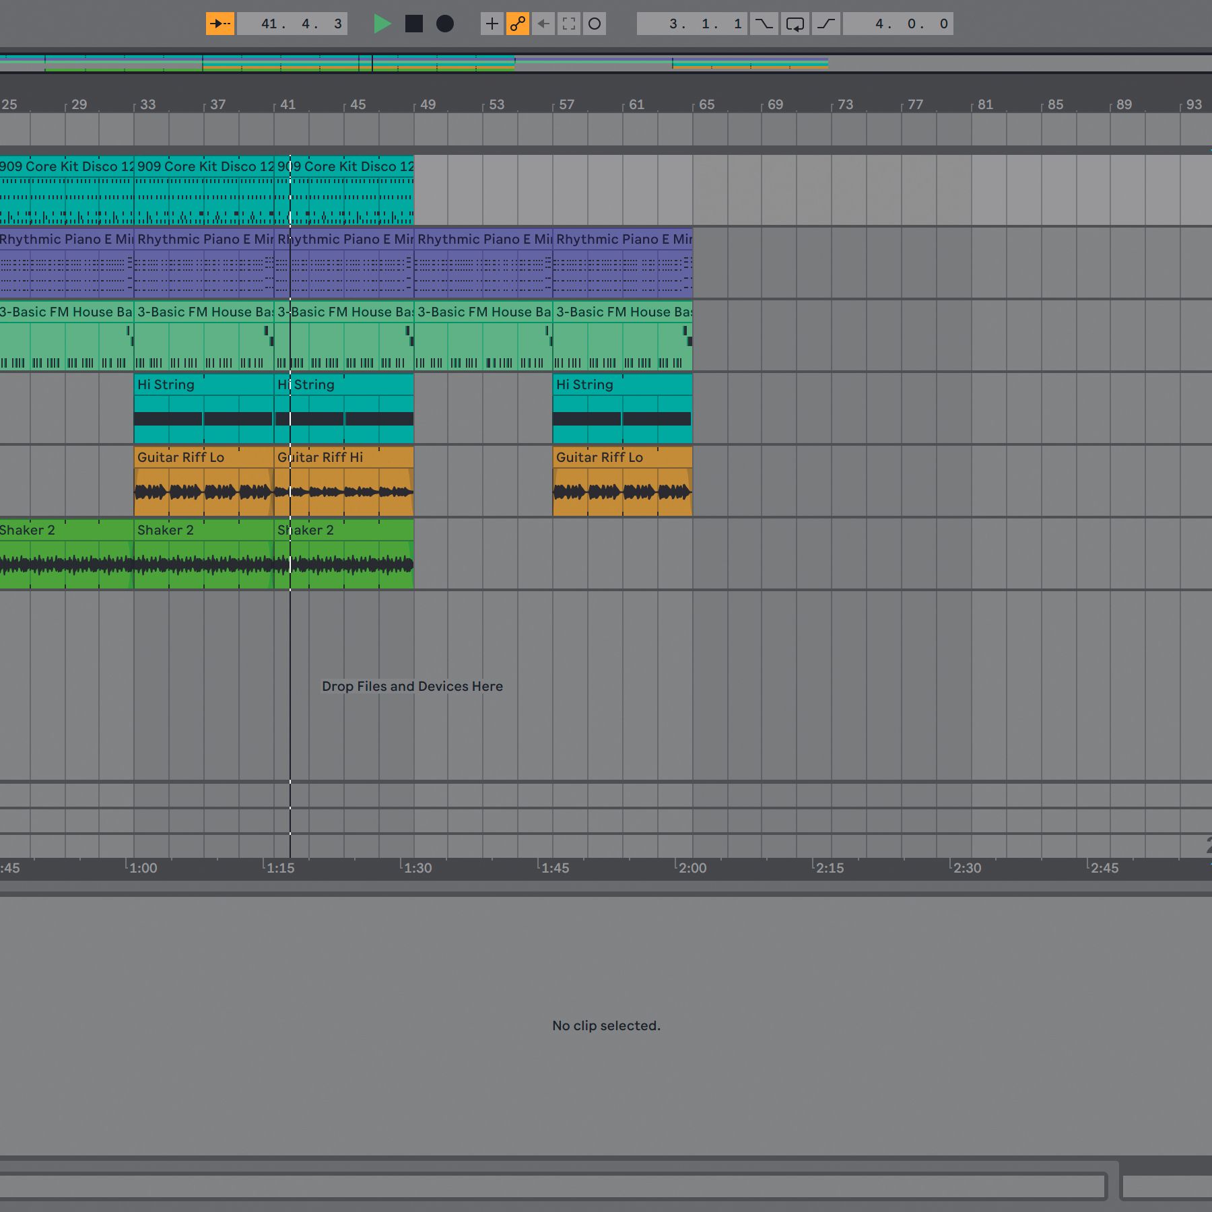Viewport: 1212px width, 1212px height.
Task: Toggle the Loop switch
Action: pos(795,24)
